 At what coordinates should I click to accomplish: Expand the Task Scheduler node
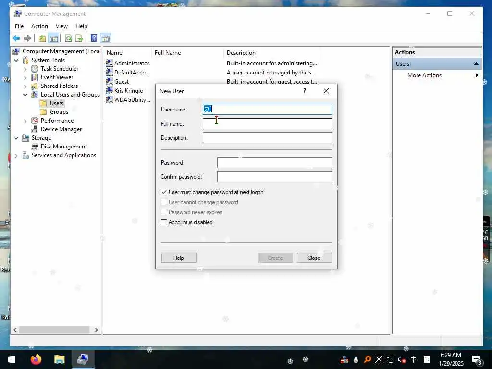[x=25, y=69]
